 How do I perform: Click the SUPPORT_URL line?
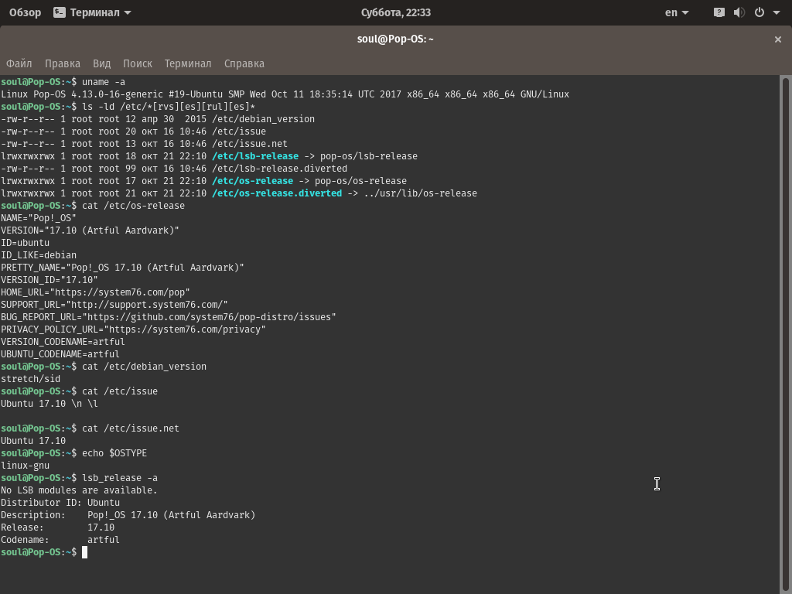(114, 305)
